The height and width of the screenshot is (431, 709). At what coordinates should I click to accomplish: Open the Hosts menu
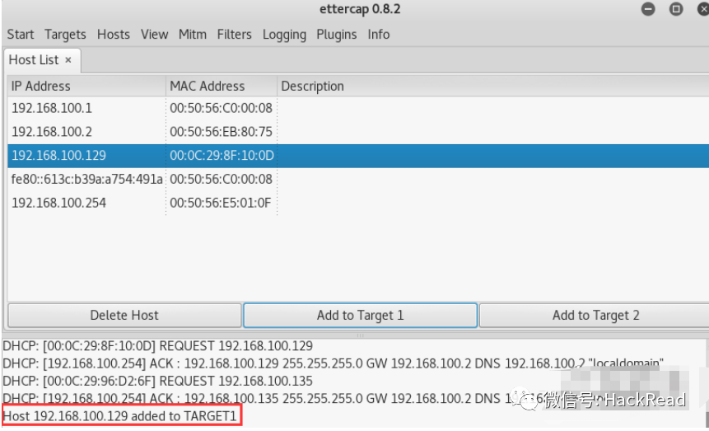[x=114, y=35]
